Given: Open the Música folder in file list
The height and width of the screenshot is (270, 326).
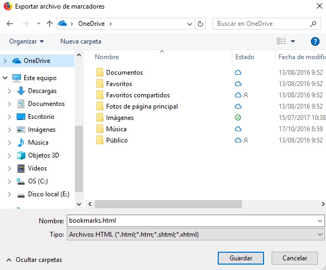Looking at the screenshot, I should (116, 129).
